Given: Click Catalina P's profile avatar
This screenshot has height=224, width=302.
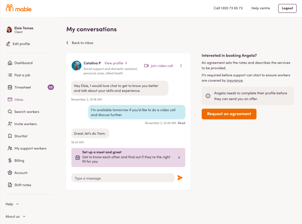Looking at the screenshot, I should (x=76, y=66).
